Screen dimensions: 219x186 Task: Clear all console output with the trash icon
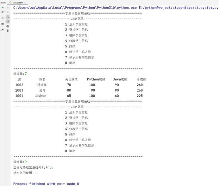coord(8,31)
